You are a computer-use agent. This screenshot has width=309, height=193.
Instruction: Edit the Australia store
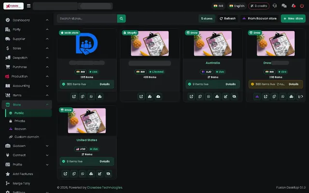[225, 96]
